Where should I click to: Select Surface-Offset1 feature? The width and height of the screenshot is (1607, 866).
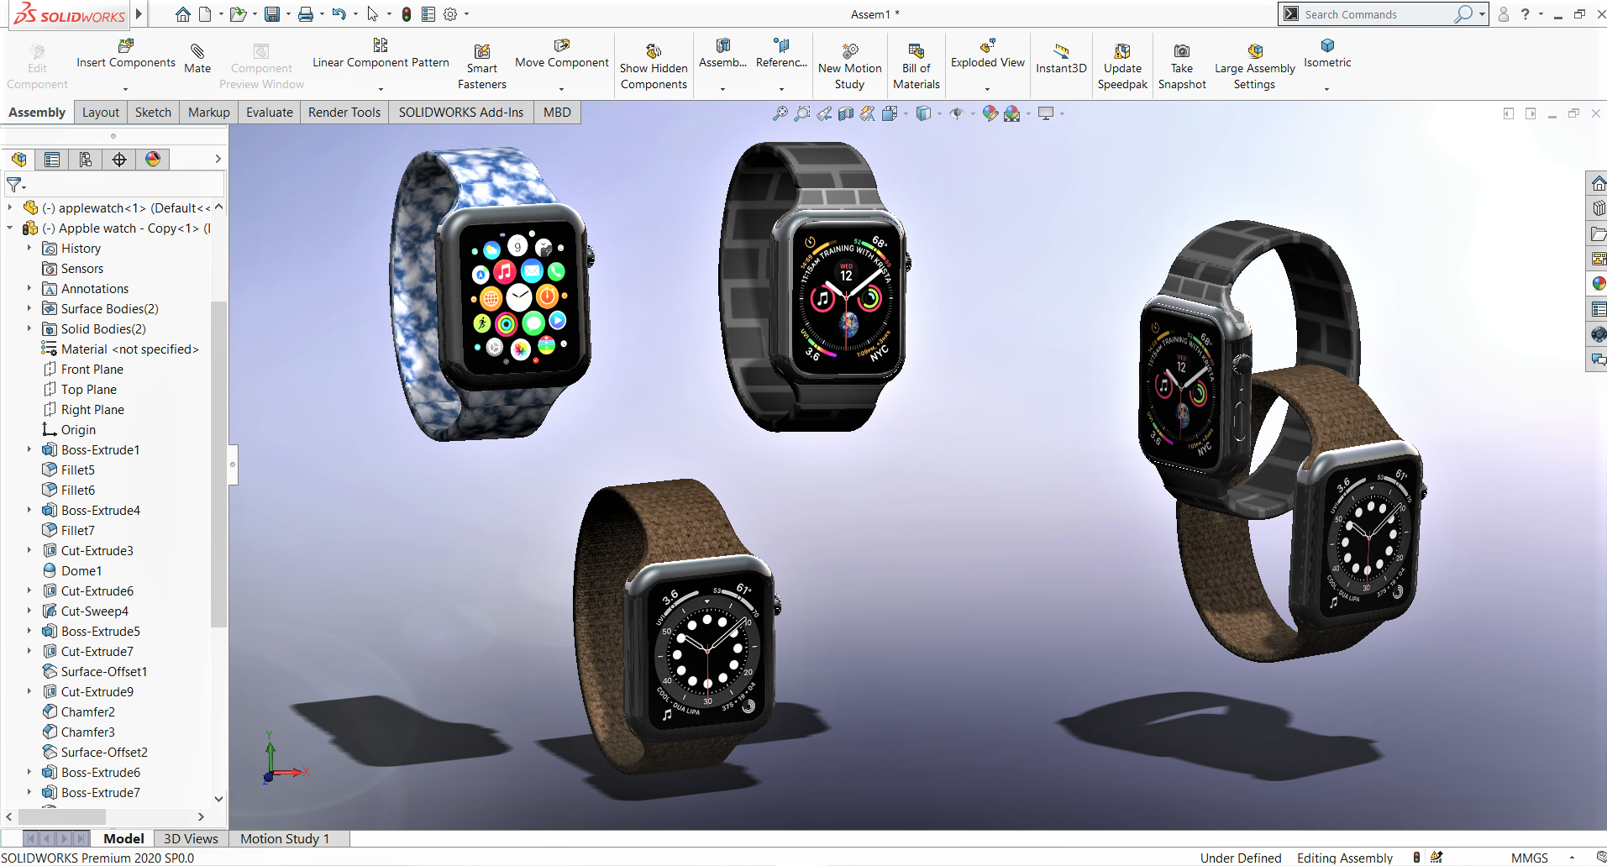pyautogui.click(x=104, y=671)
